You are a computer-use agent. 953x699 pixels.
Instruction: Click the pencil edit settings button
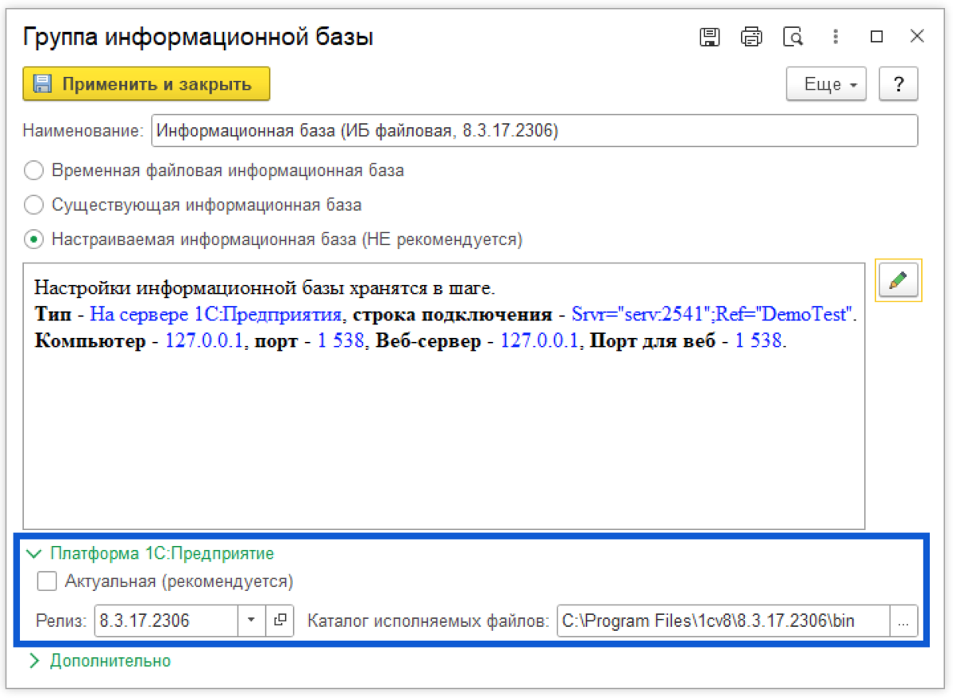click(x=898, y=281)
